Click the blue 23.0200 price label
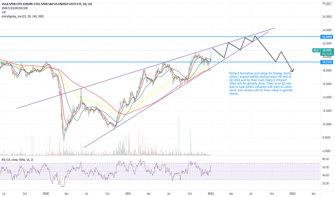This screenshot has height=197, width=335. pyautogui.click(x=327, y=37)
